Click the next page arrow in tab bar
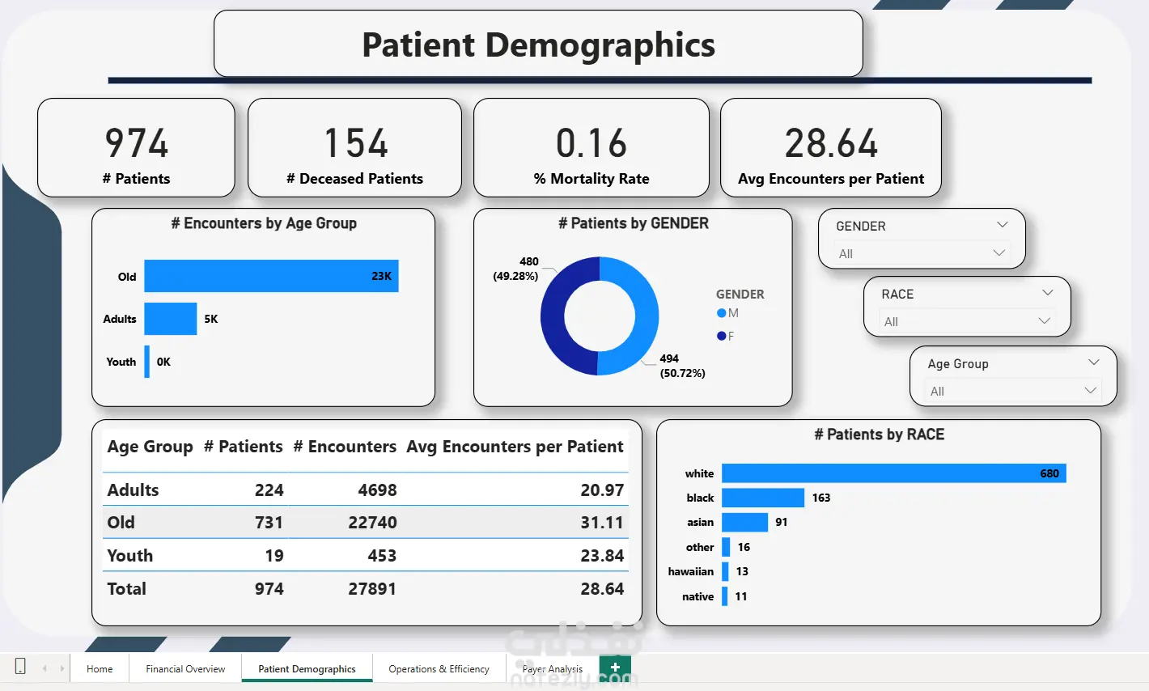This screenshot has height=691, width=1149. [x=61, y=668]
